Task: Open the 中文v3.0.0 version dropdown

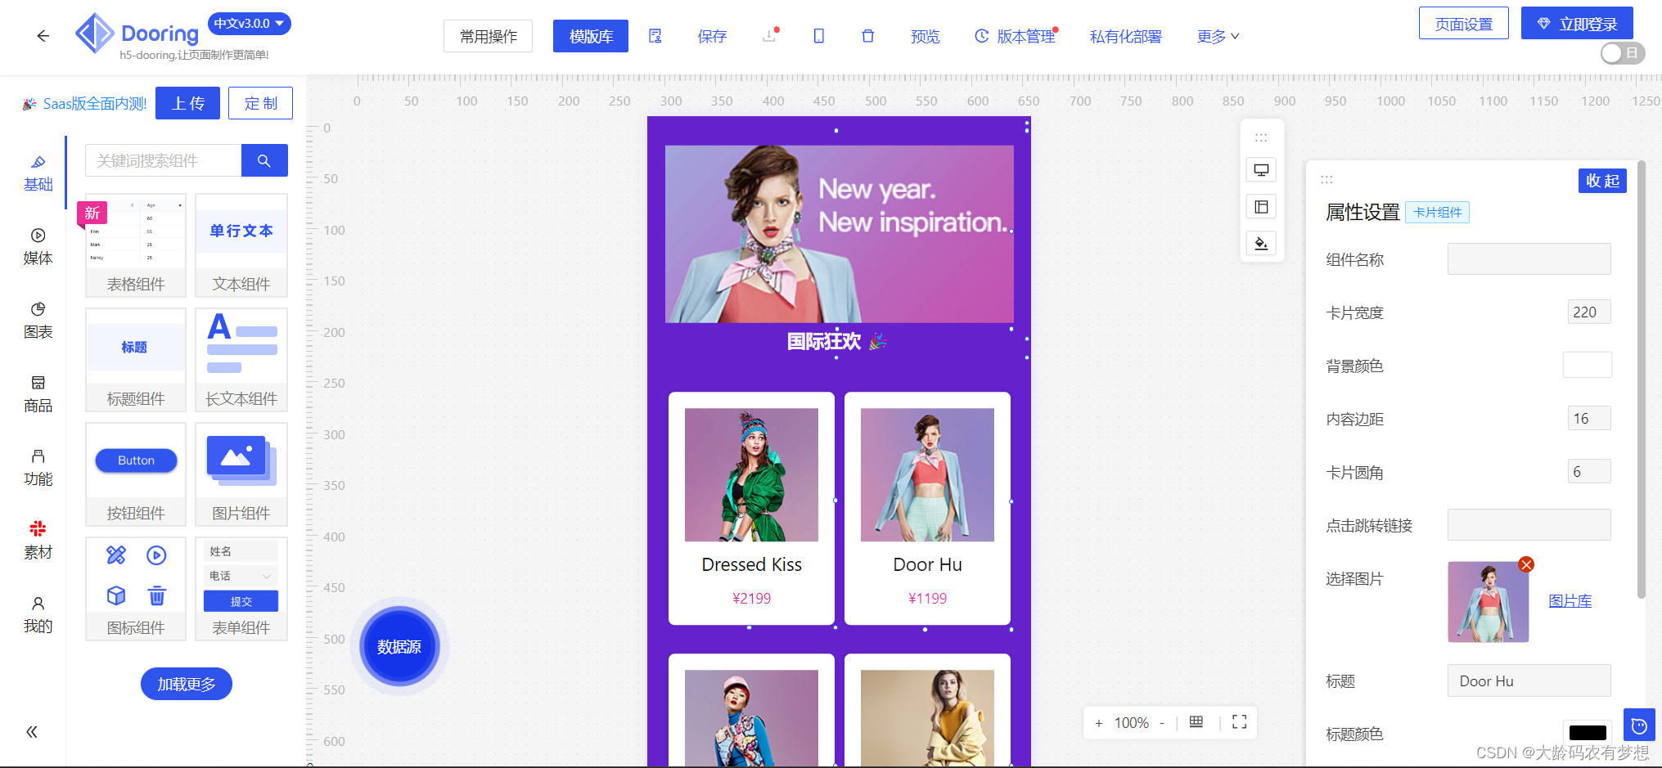Action: pyautogui.click(x=250, y=24)
